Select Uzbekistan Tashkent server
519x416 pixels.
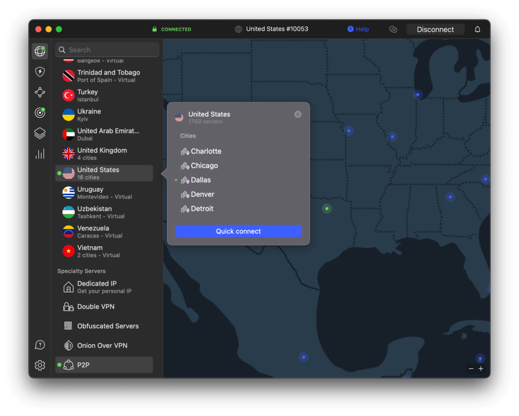104,212
